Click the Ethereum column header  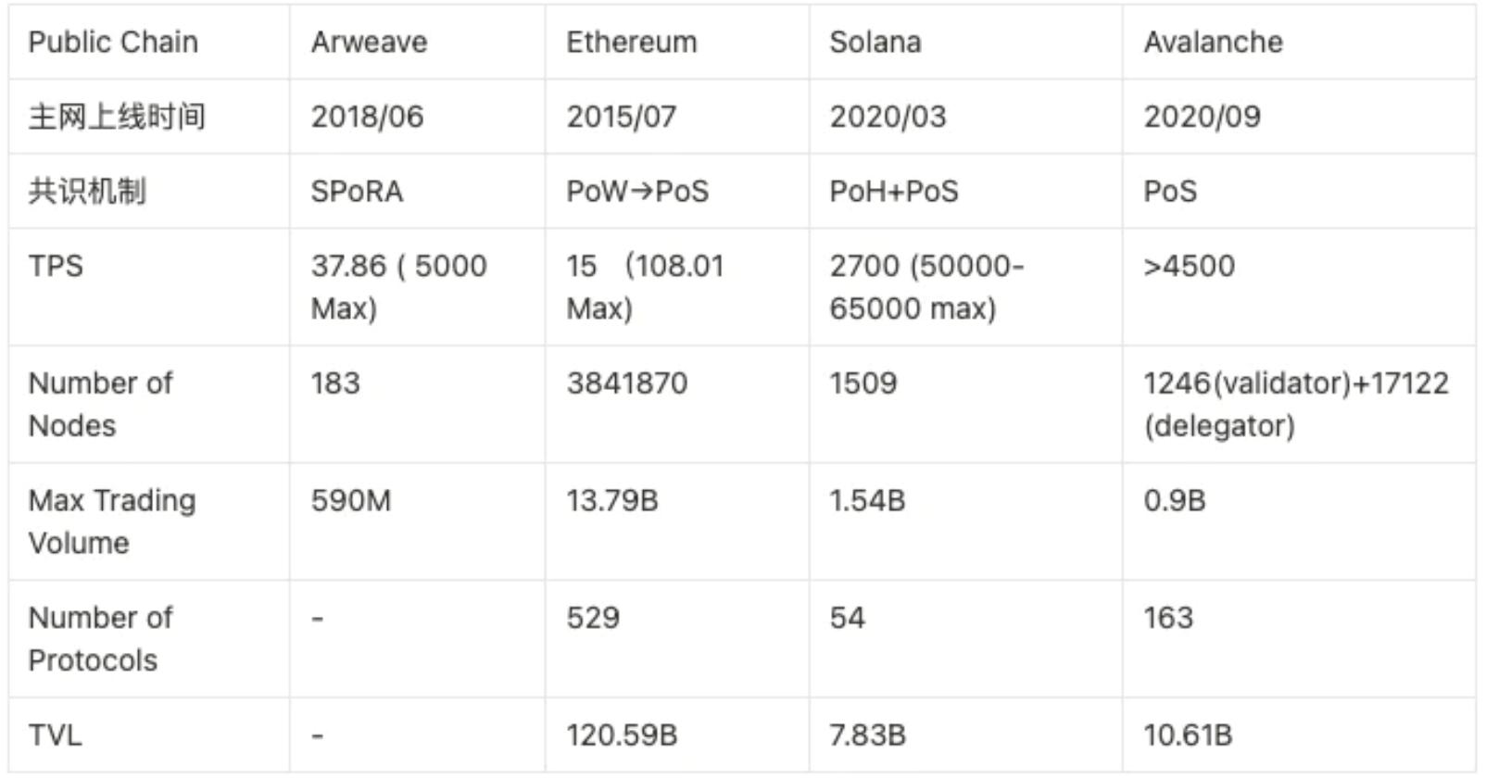pyautogui.click(x=631, y=43)
